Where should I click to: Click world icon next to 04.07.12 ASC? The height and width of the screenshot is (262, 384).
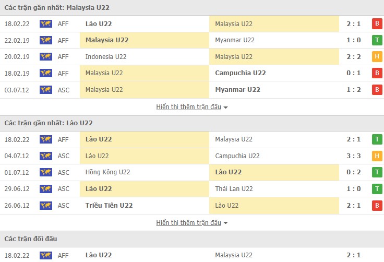coord(46,156)
